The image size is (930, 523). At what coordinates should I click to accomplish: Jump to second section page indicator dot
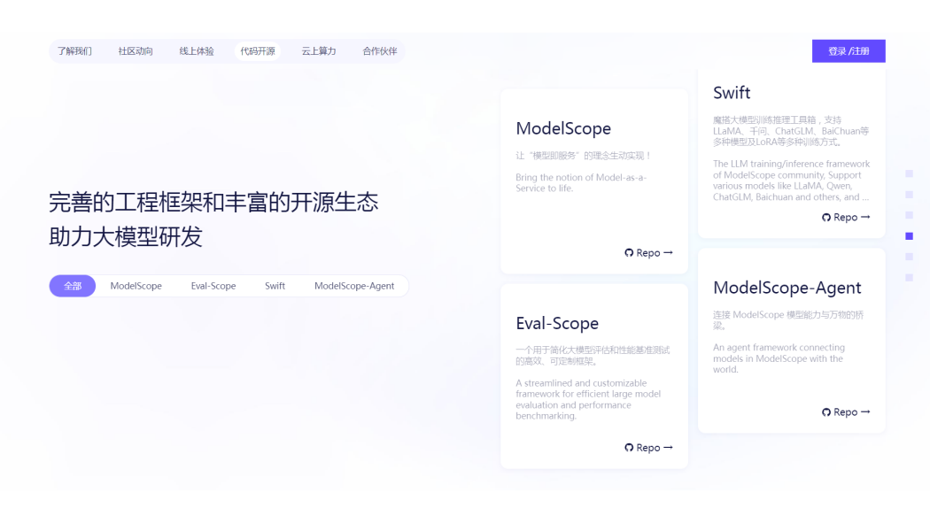(x=910, y=195)
